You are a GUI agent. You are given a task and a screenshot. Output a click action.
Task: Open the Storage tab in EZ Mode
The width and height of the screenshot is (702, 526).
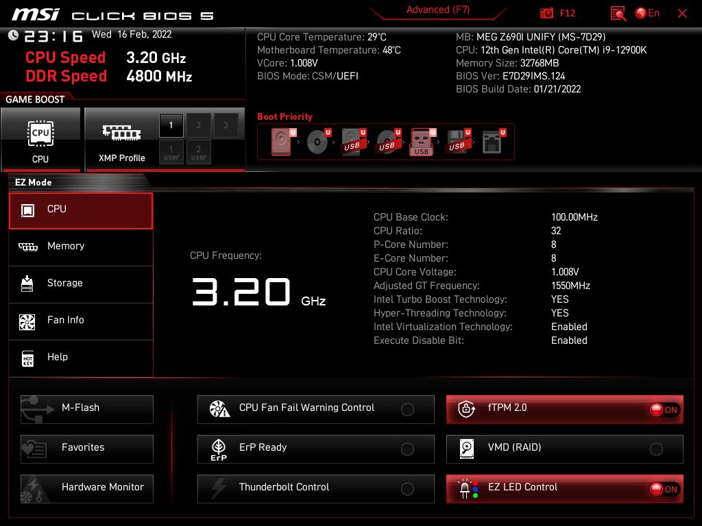coord(81,284)
